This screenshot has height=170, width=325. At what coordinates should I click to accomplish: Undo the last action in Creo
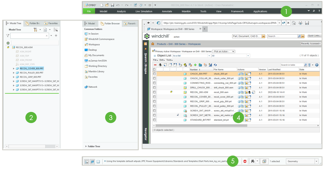point(118,5)
